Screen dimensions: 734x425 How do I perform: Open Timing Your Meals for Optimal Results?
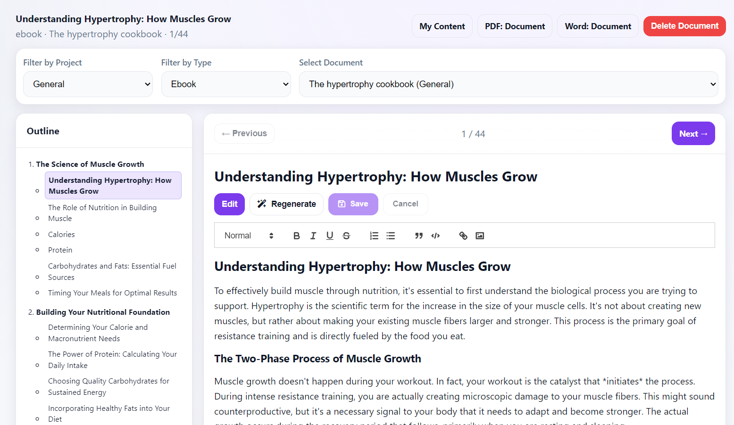(x=112, y=293)
